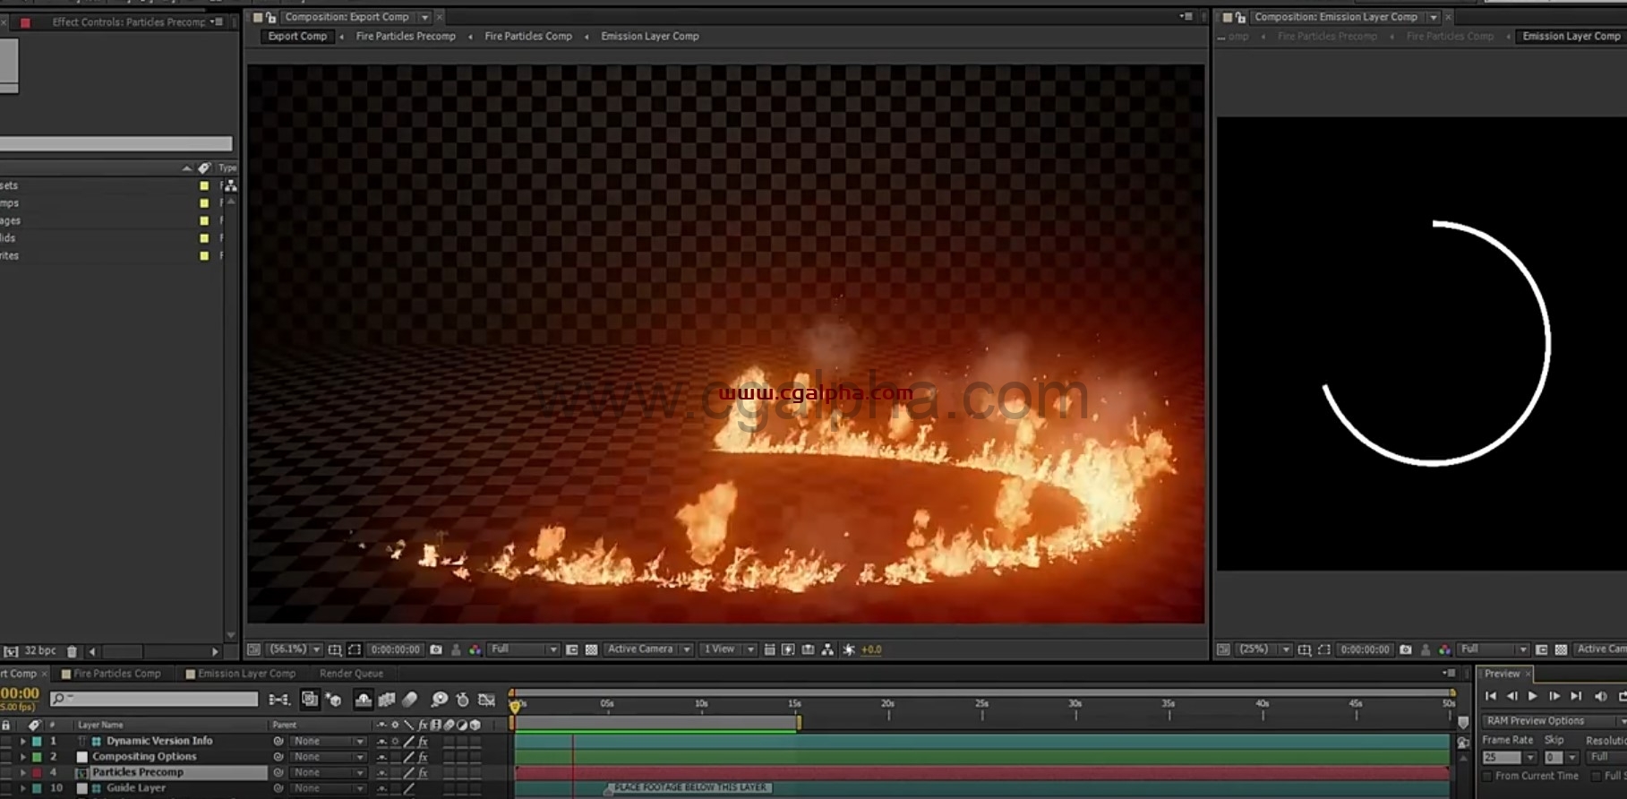Image resolution: width=1627 pixels, height=799 pixels.
Task: Toggle the effects switch on the Particles Precomp layer
Action: click(423, 772)
